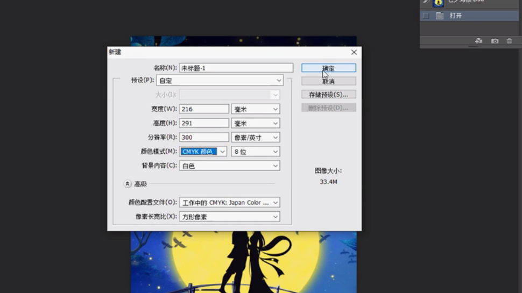Image resolution: width=522 pixels, height=293 pixels.
Task: Click the 宽度 field showing 216
Action: pos(204,109)
